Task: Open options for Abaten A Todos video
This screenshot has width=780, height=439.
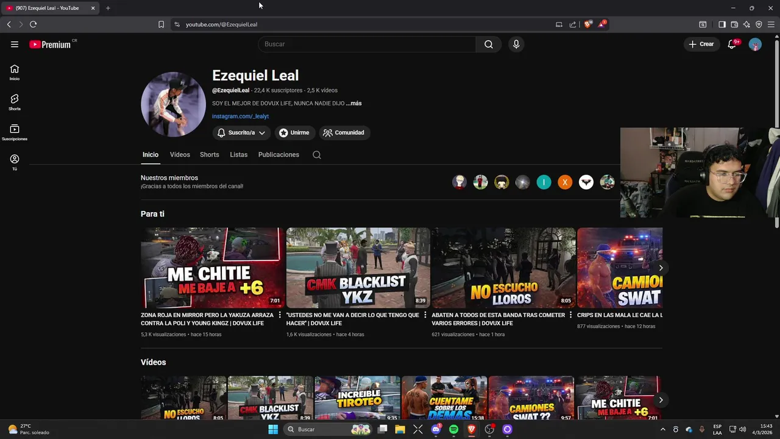Action: coord(570,315)
